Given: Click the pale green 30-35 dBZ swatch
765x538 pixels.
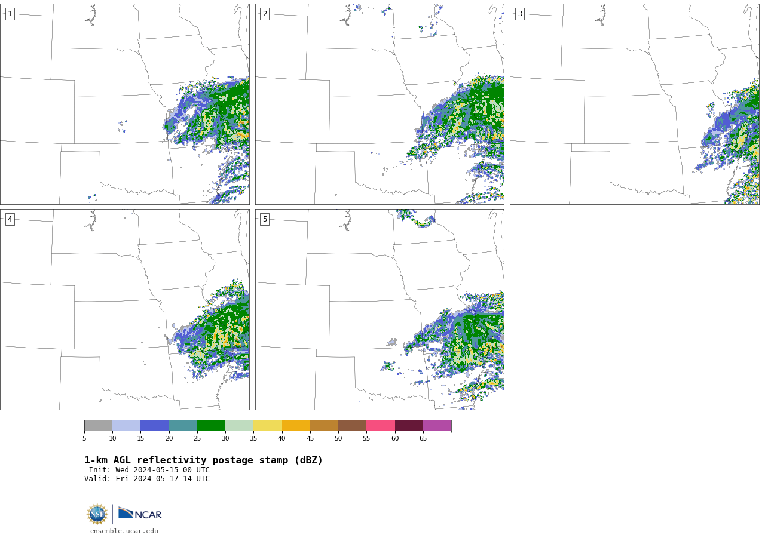Looking at the screenshot, I should pos(239,425).
